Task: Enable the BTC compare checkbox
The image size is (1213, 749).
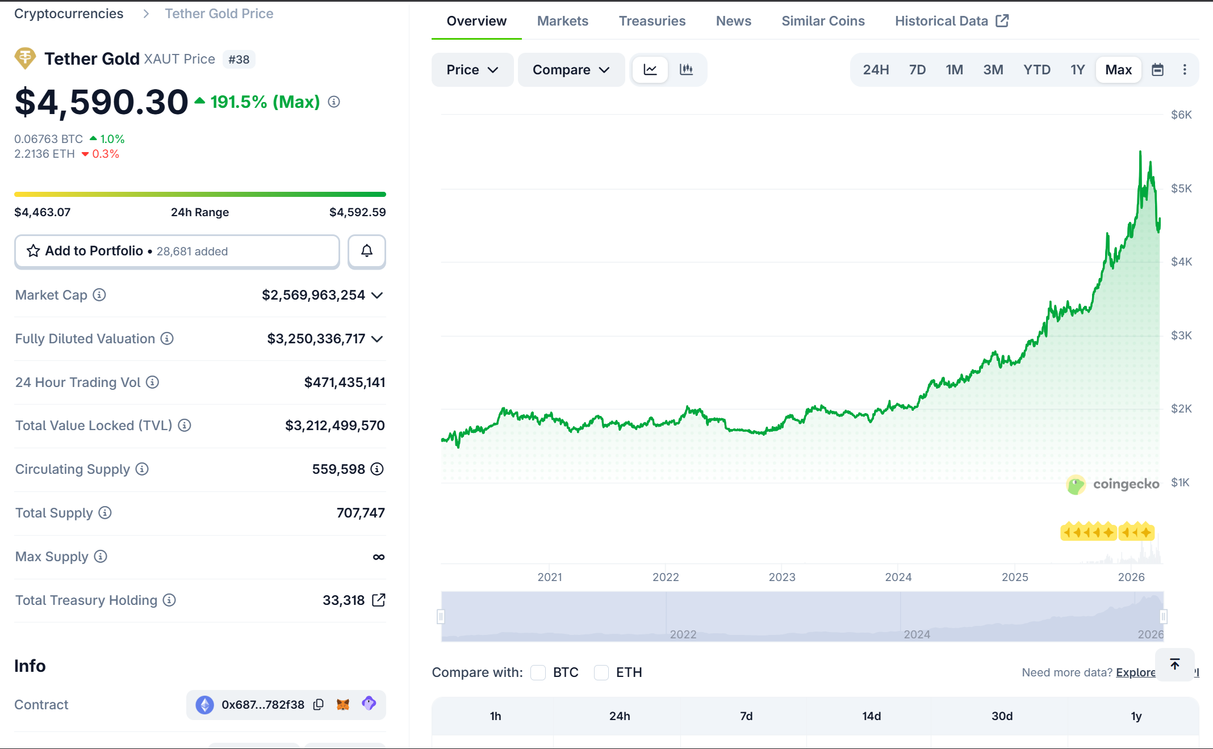Action: coord(538,672)
